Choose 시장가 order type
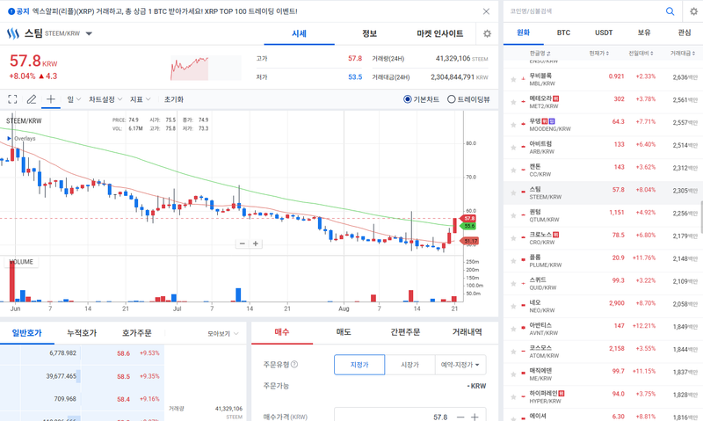The width and height of the screenshot is (703, 421). coord(409,365)
